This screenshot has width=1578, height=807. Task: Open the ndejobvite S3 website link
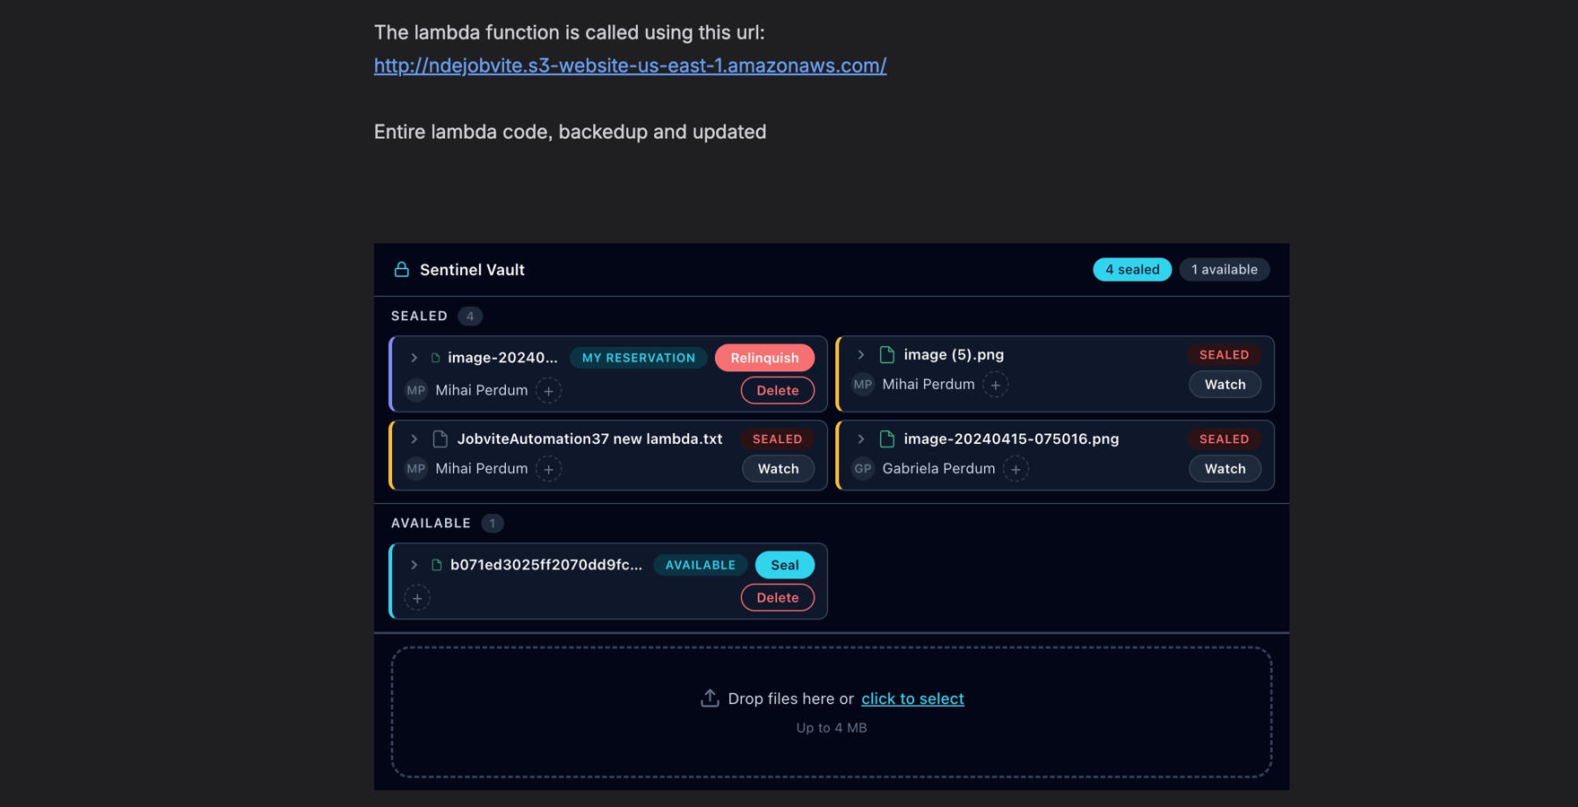point(629,65)
